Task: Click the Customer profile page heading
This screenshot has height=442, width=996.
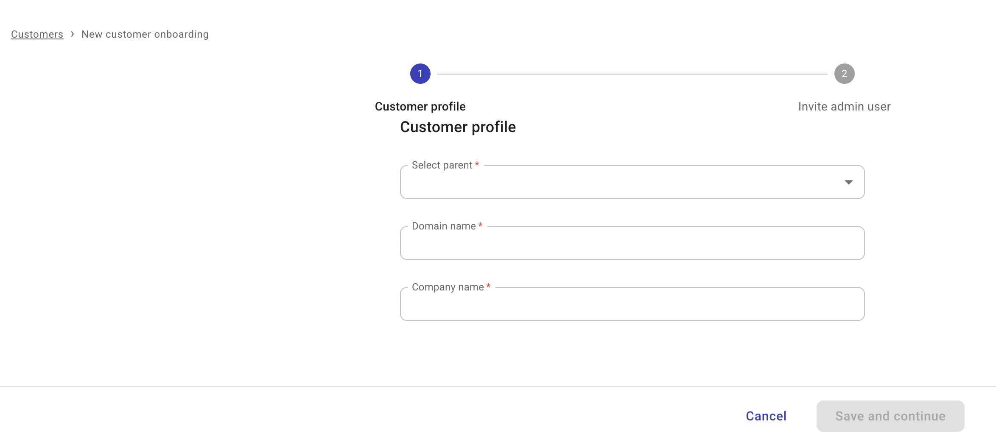Action: click(458, 127)
